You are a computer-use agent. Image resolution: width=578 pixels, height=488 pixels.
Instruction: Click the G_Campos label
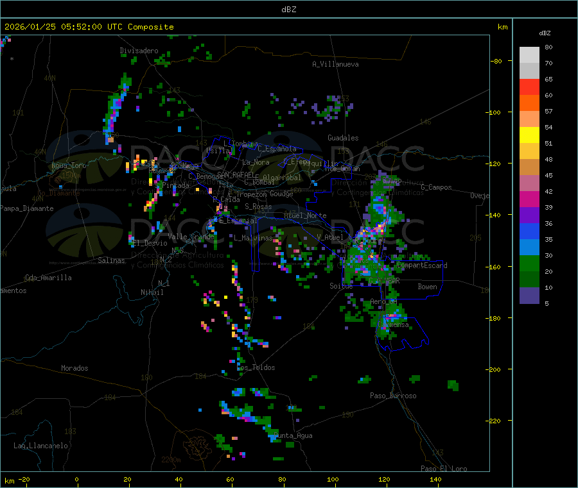(x=436, y=187)
